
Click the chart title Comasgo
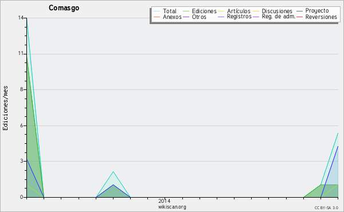(64, 8)
